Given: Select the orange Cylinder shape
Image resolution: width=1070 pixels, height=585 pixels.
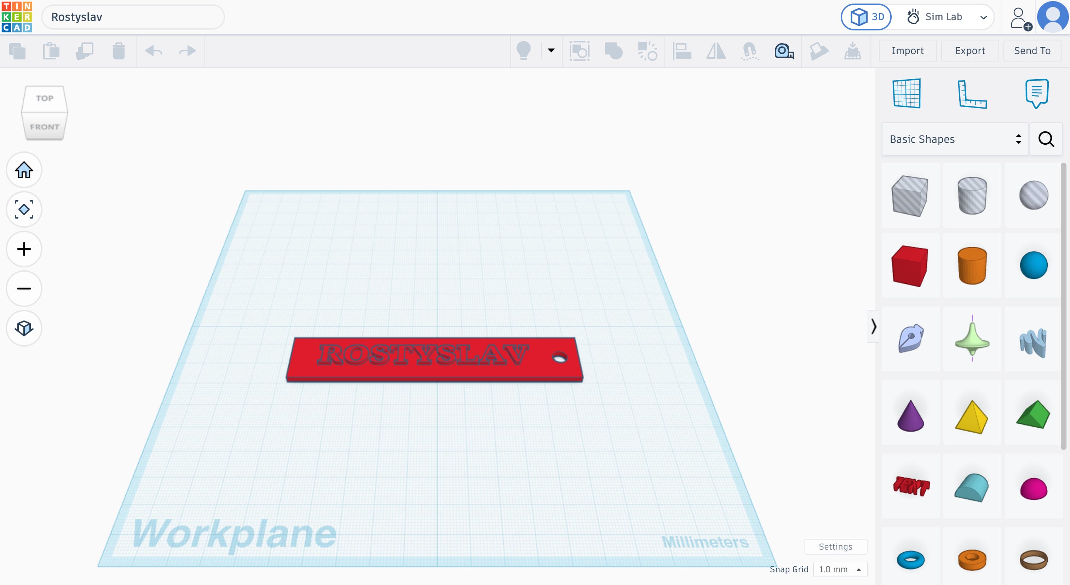Looking at the screenshot, I should 972,266.
